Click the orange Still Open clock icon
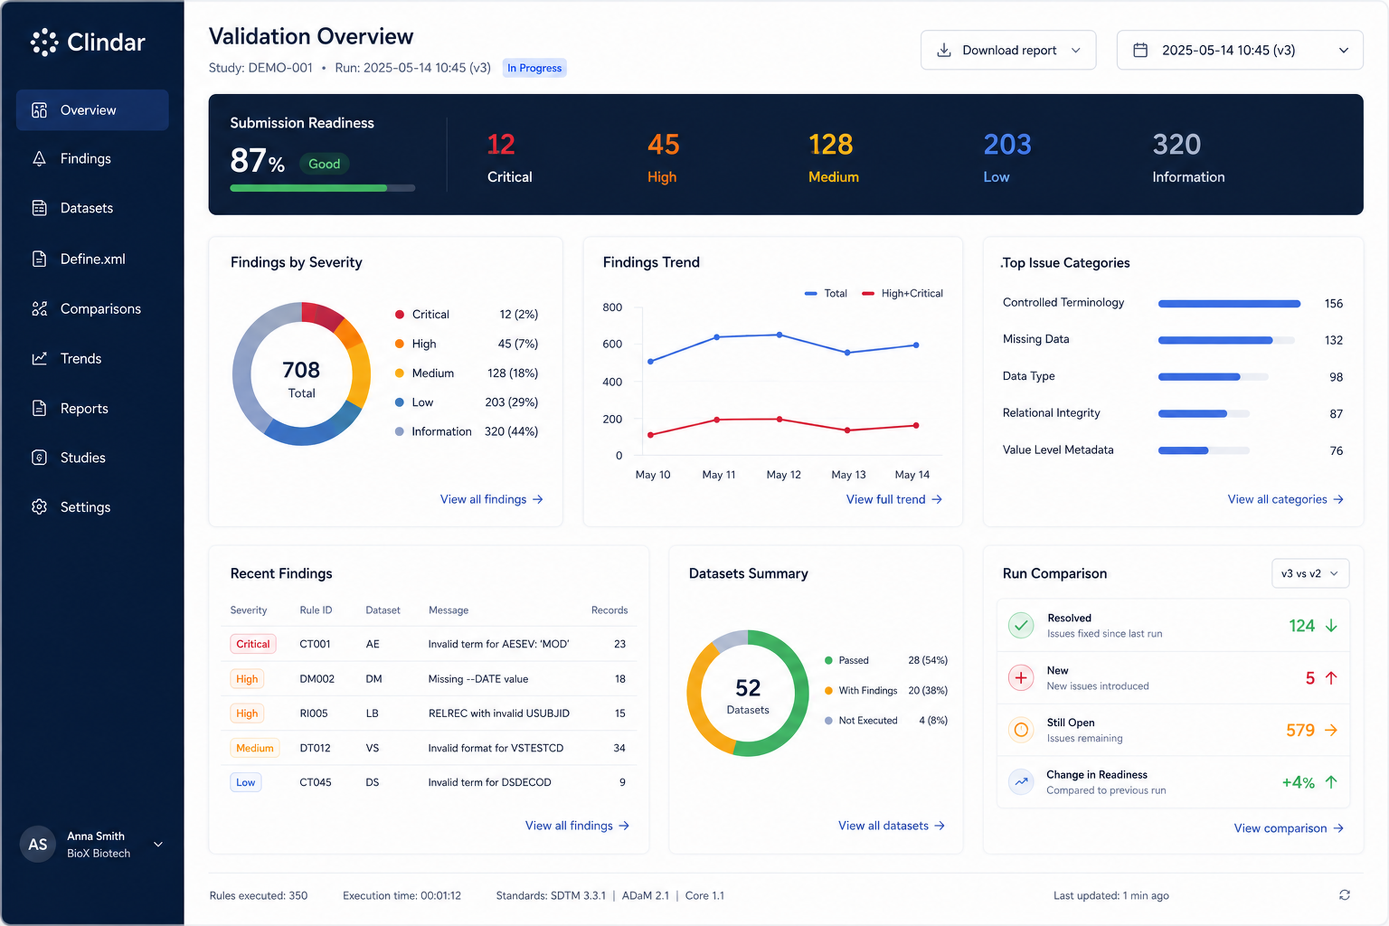The width and height of the screenshot is (1389, 926). point(1021,730)
